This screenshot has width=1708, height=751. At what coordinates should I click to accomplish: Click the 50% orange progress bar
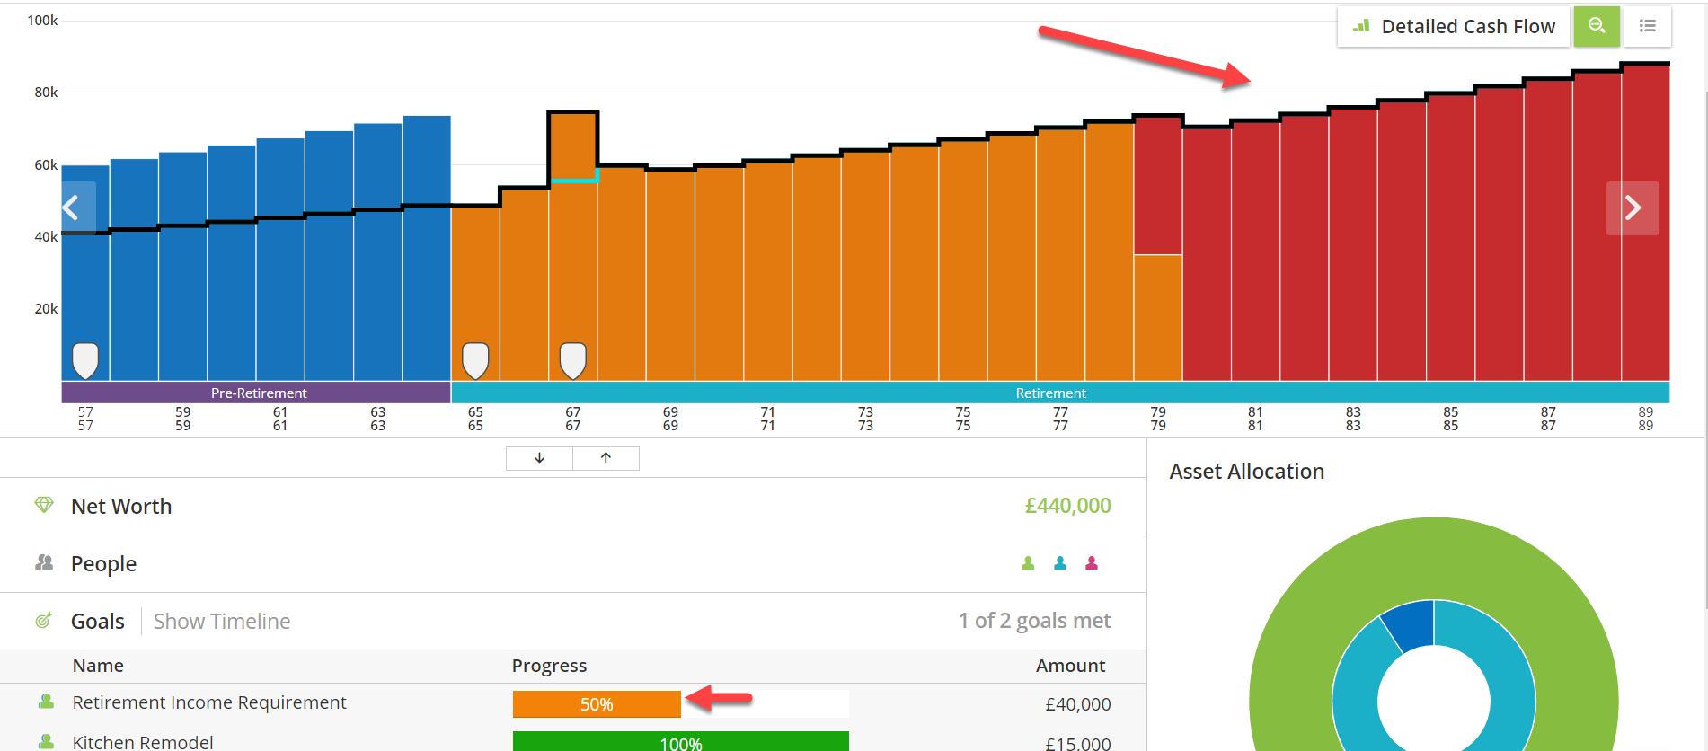597,704
